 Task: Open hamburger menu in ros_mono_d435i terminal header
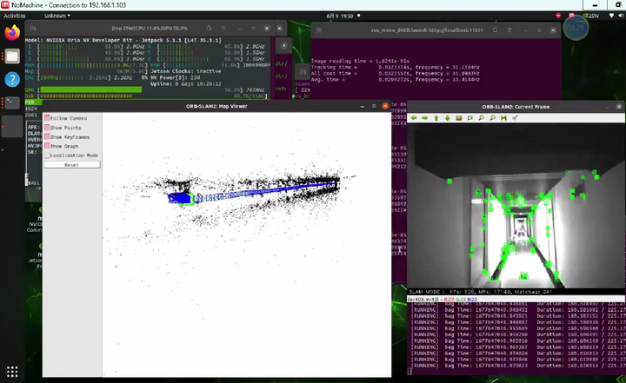tap(509, 30)
